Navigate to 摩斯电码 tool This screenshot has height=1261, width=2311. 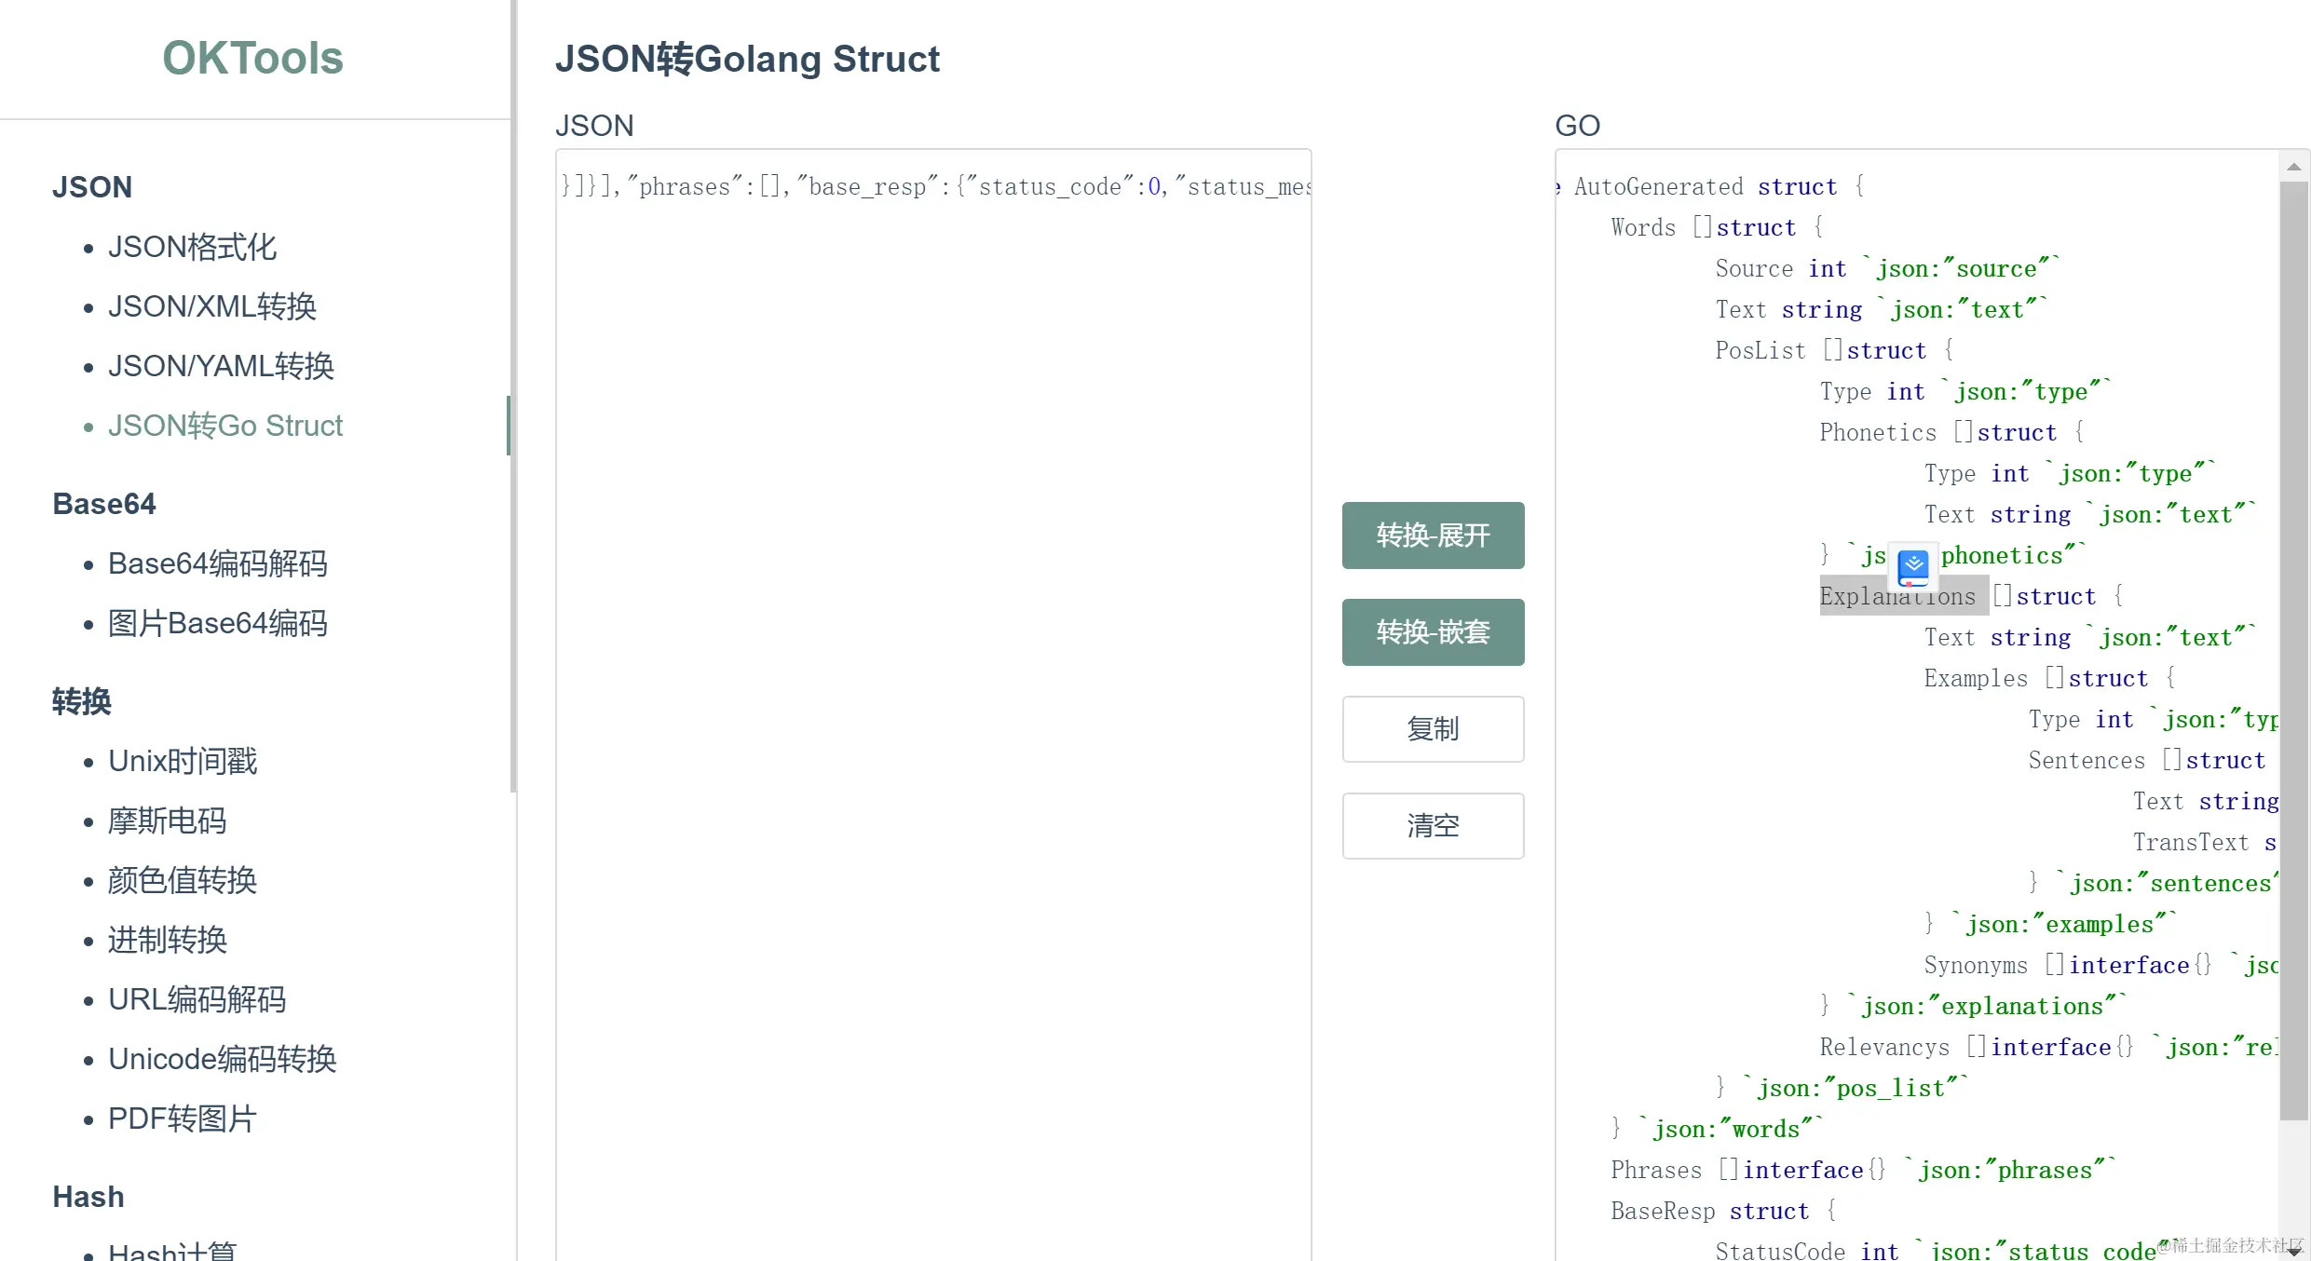tap(168, 820)
